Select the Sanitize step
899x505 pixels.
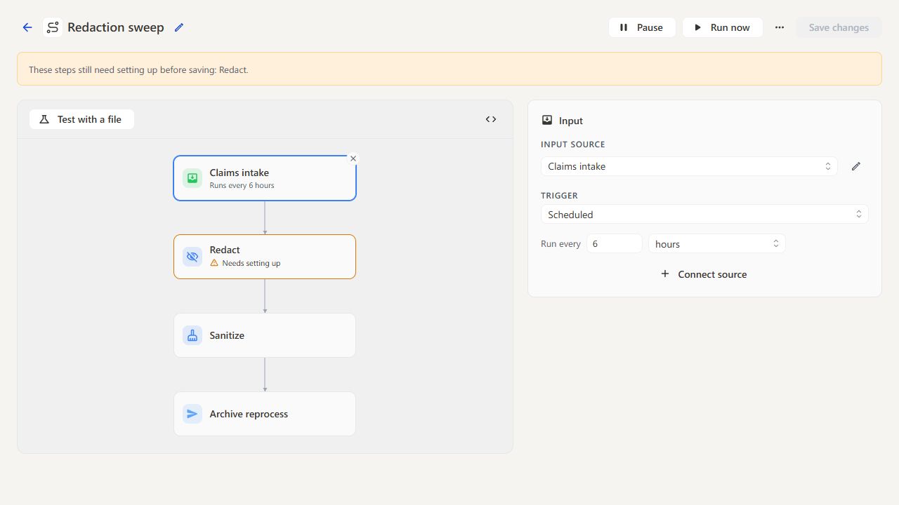point(265,335)
